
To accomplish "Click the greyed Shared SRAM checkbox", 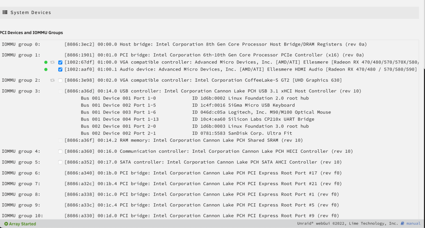I will (60, 141).
